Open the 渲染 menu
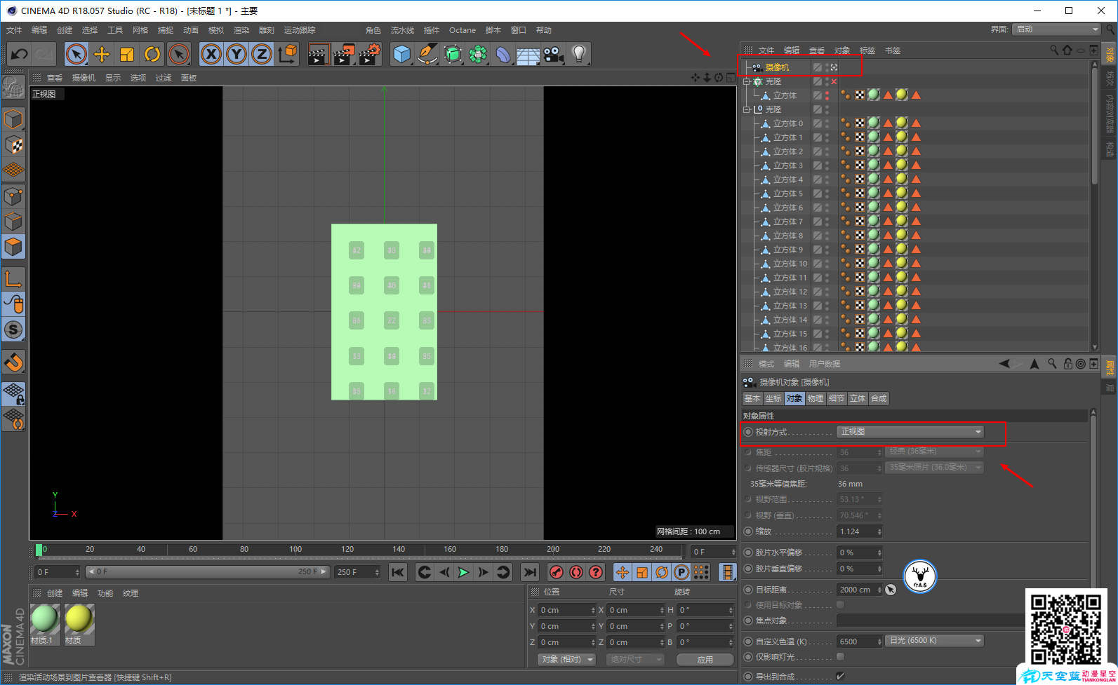Image resolution: width=1118 pixels, height=685 pixels. pos(241,30)
